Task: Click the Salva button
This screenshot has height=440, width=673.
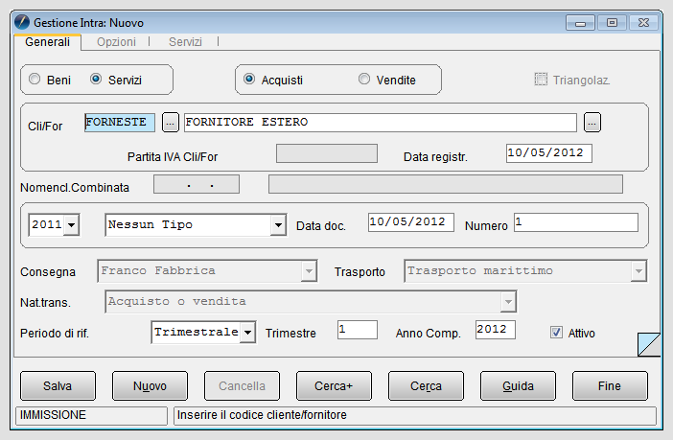Action: pyautogui.click(x=58, y=386)
